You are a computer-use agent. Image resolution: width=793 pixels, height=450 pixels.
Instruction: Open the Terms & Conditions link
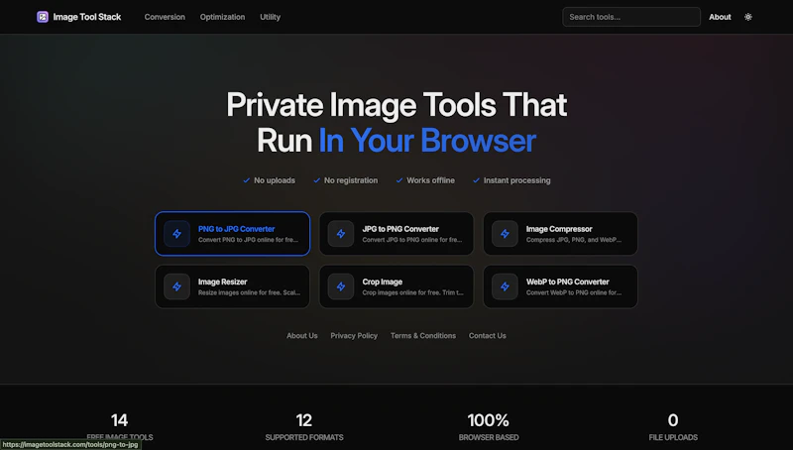(x=423, y=336)
